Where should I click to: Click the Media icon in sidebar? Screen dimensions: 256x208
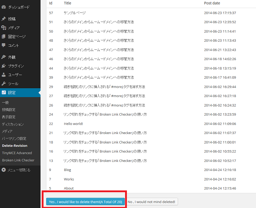coord(4,27)
